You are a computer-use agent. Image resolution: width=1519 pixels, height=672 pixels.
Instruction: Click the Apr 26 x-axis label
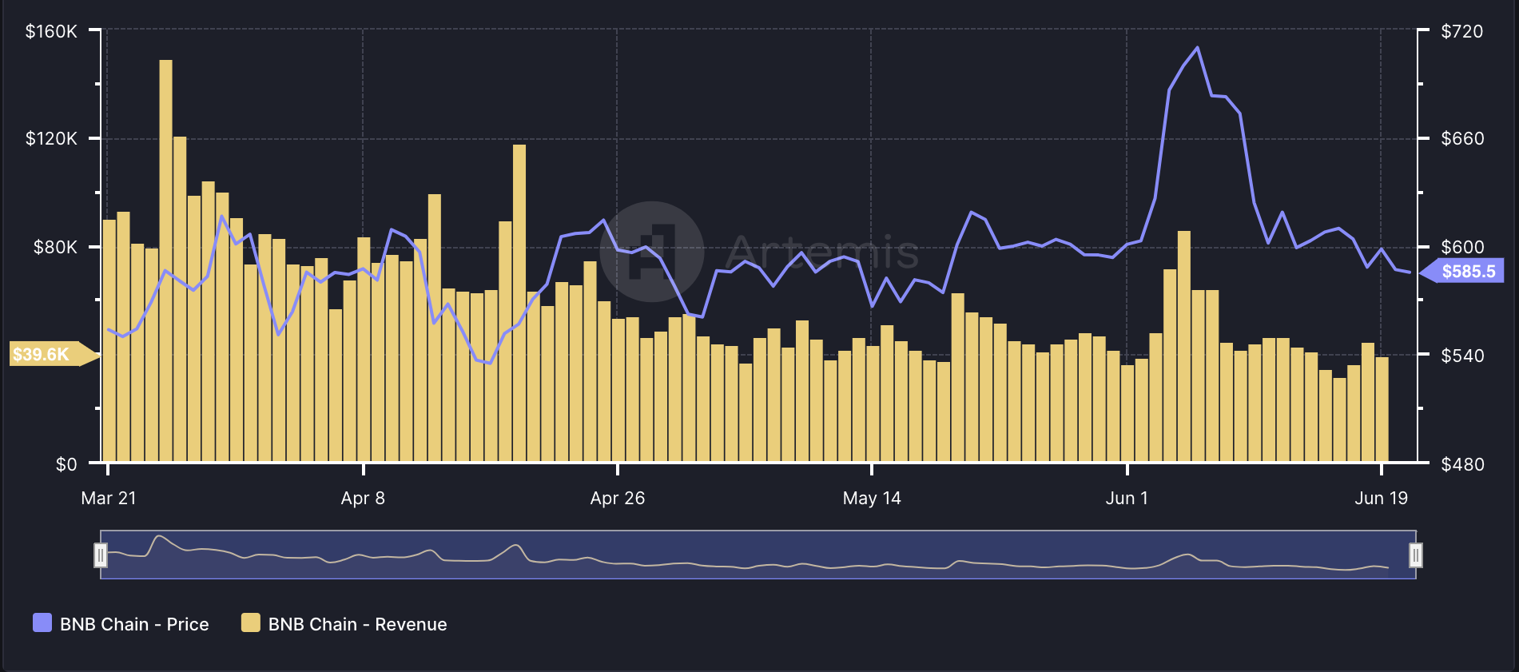617,498
